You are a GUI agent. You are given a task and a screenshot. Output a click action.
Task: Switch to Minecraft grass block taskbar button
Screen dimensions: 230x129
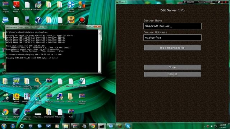120,126
